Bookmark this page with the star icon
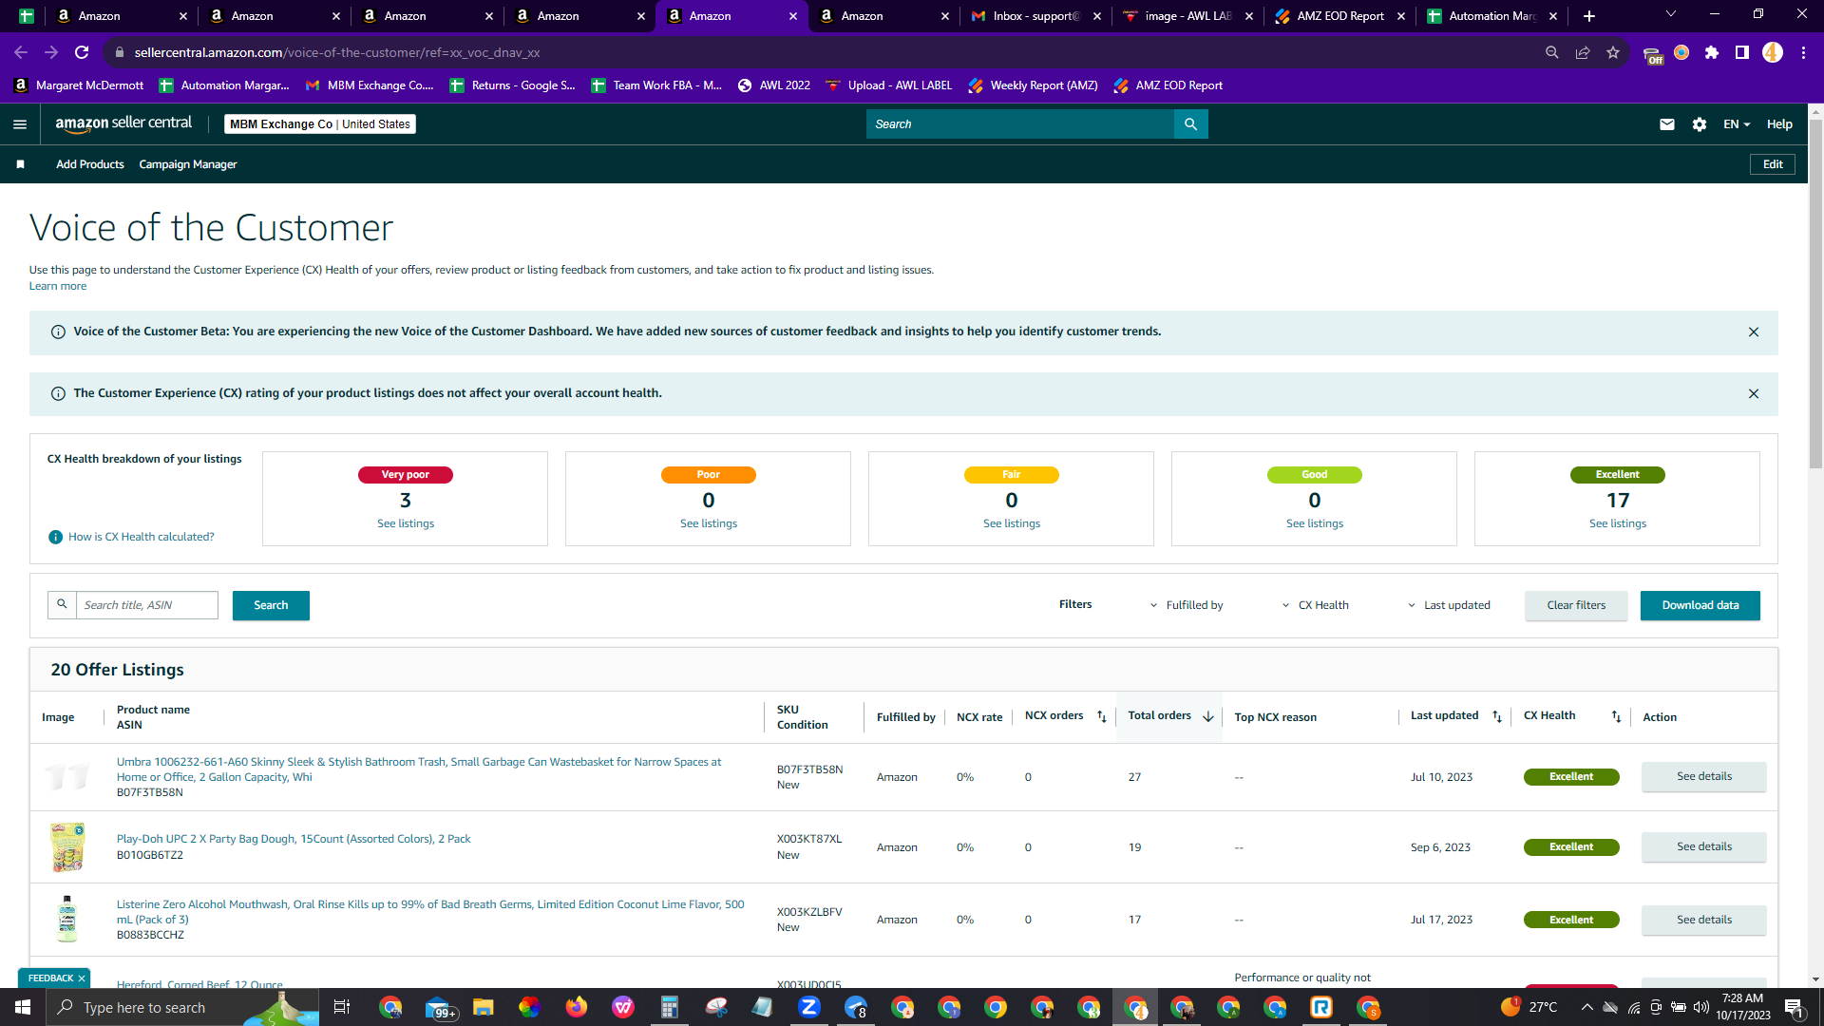 click(x=1613, y=53)
